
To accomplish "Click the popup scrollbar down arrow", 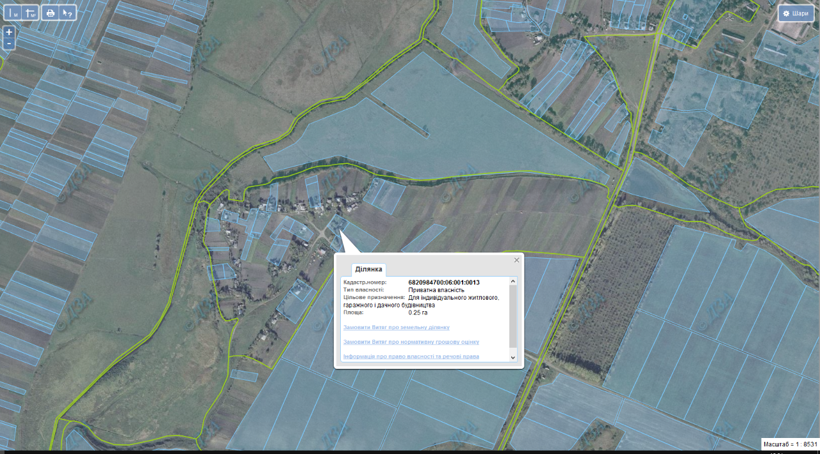I will coord(512,357).
